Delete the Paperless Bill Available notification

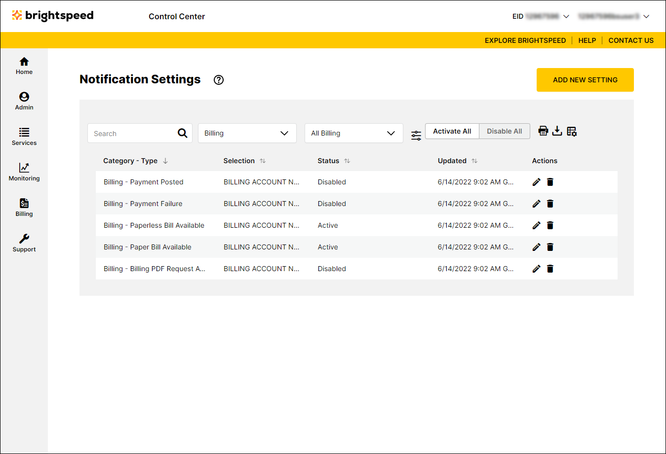550,225
